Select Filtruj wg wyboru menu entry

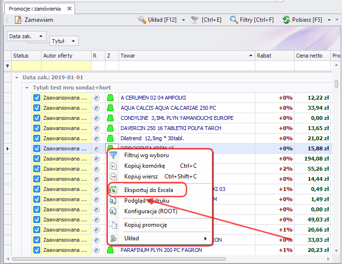[x=146, y=155]
